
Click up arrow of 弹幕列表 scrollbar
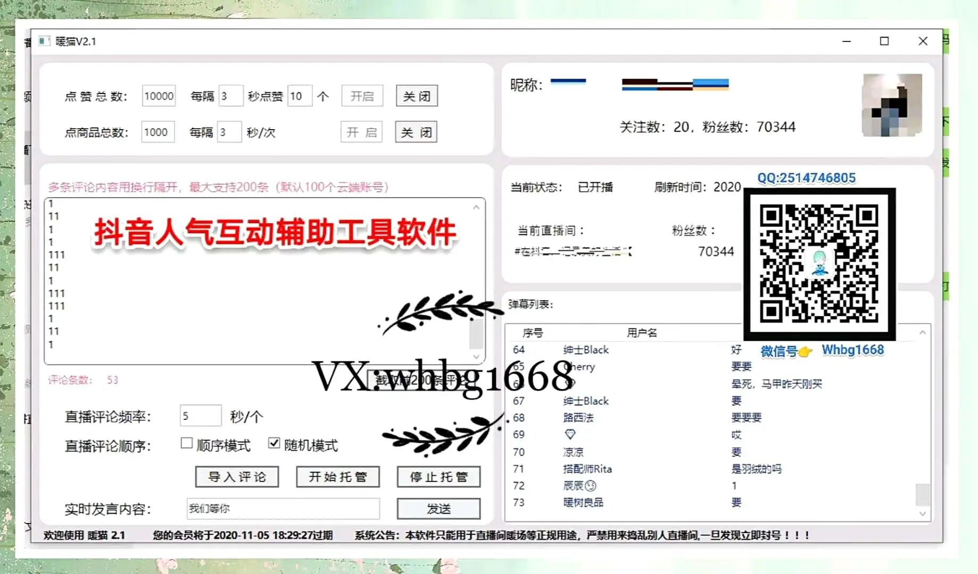(x=923, y=332)
